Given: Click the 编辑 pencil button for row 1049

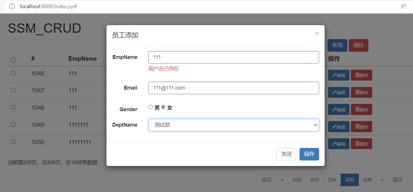Looking at the screenshot, I should coord(339,127).
